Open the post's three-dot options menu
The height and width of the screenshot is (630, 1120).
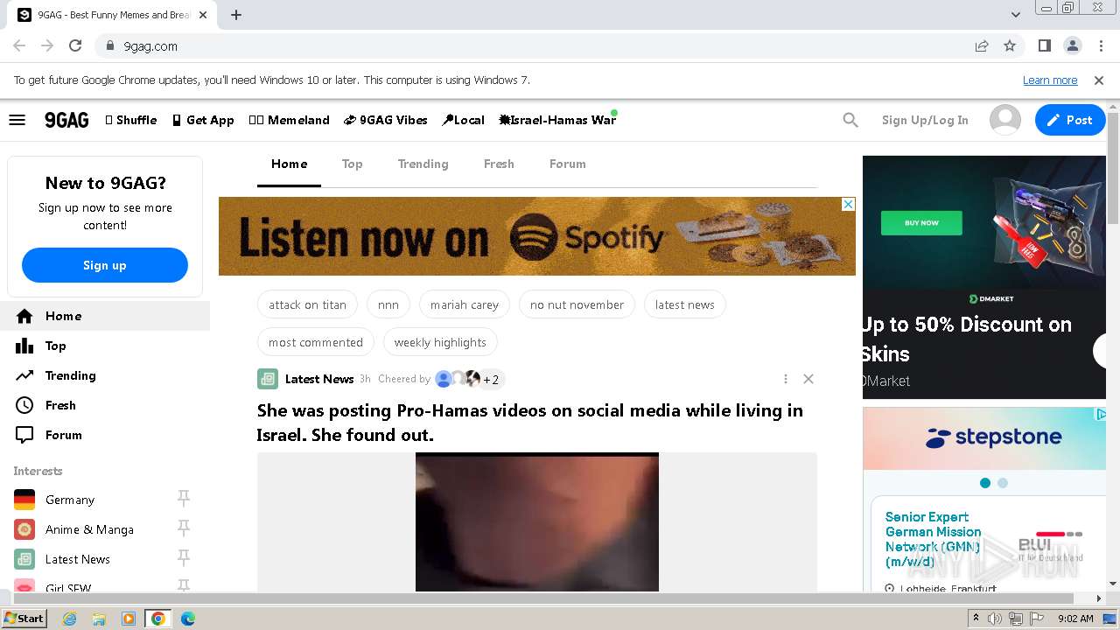click(786, 379)
